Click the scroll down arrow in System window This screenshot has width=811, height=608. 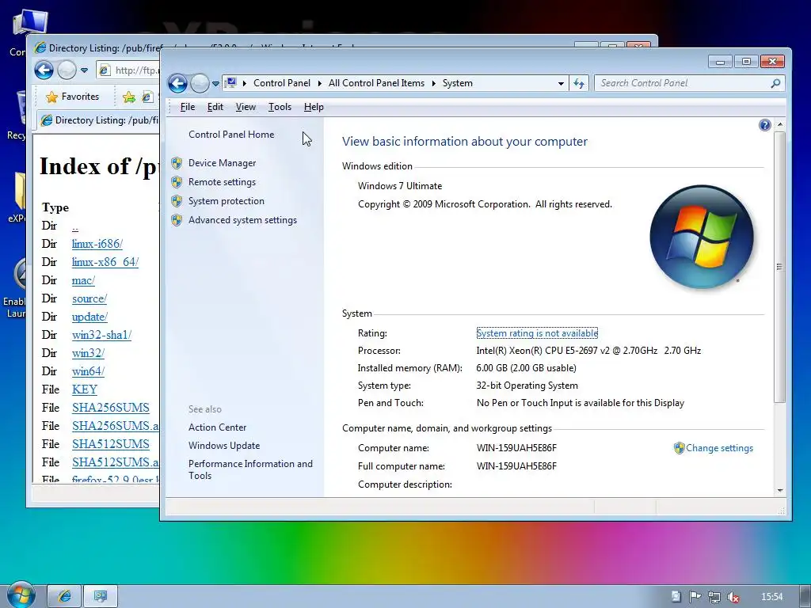point(780,491)
